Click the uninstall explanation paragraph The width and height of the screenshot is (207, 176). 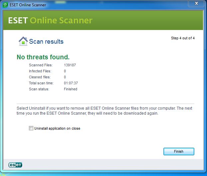(104, 111)
